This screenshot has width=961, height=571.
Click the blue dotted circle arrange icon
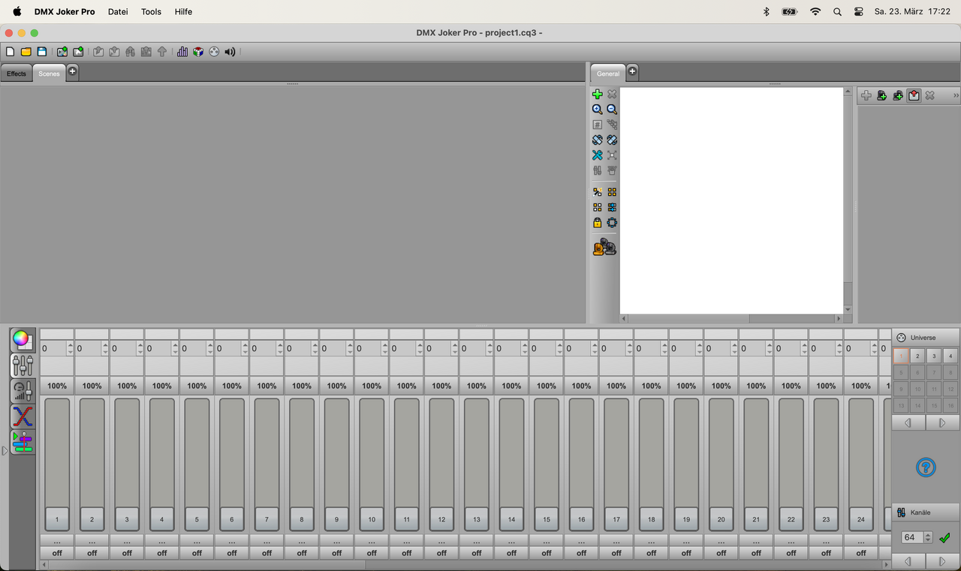tap(612, 223)
